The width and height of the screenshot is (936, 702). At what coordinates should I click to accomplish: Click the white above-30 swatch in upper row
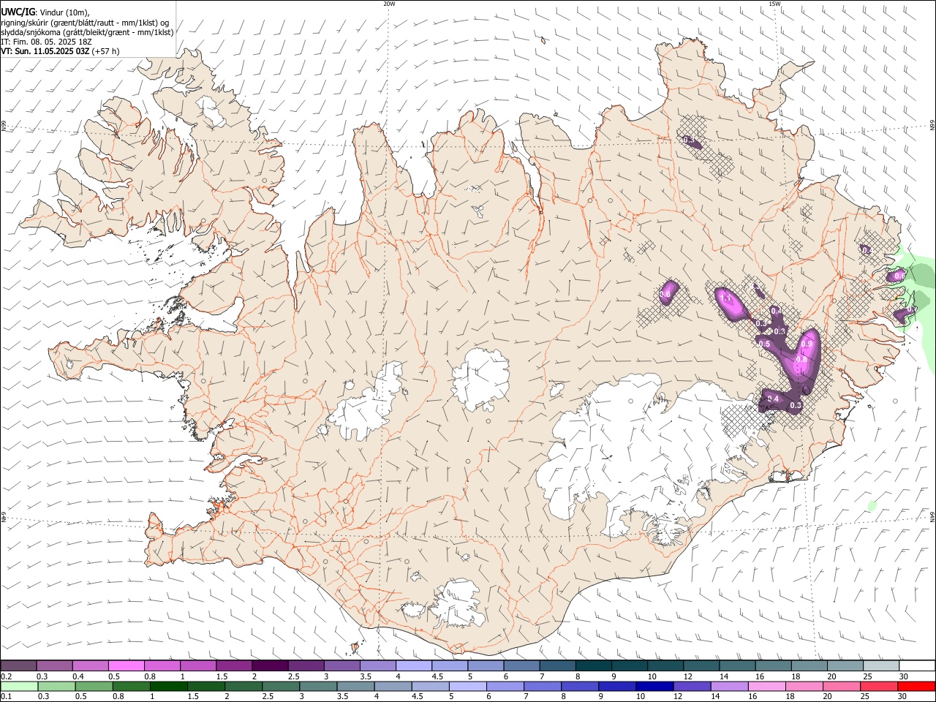tap(917, 665)
